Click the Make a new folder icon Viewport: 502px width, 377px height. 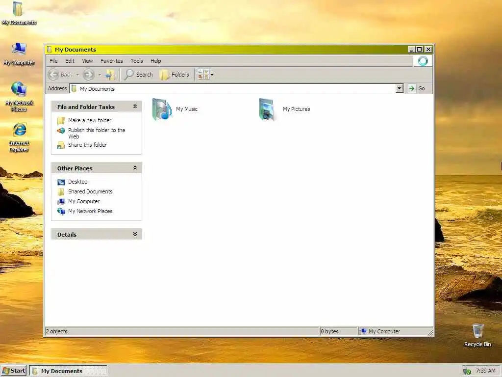tap(61, 121)
